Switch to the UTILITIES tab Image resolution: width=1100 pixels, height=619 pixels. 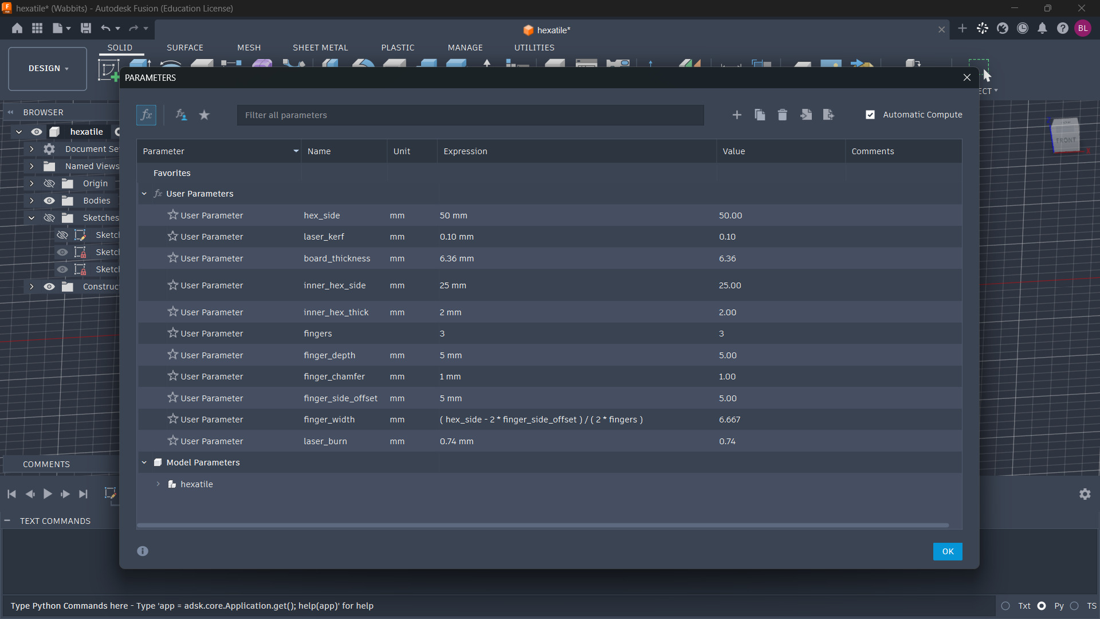535,48
